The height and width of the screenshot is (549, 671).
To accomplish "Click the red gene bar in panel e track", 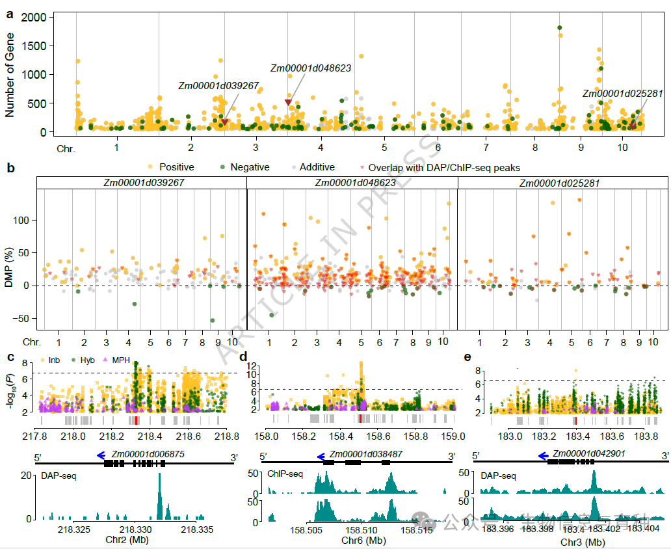I will [x=576, y=420].
